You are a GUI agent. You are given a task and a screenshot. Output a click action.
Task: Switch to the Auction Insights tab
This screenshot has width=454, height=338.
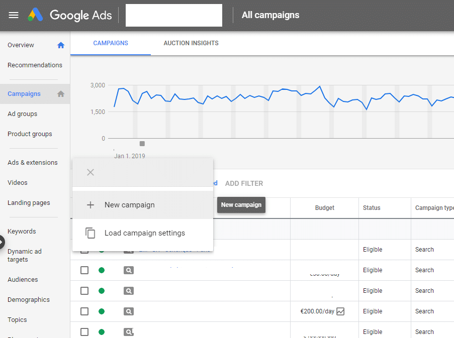191,43
